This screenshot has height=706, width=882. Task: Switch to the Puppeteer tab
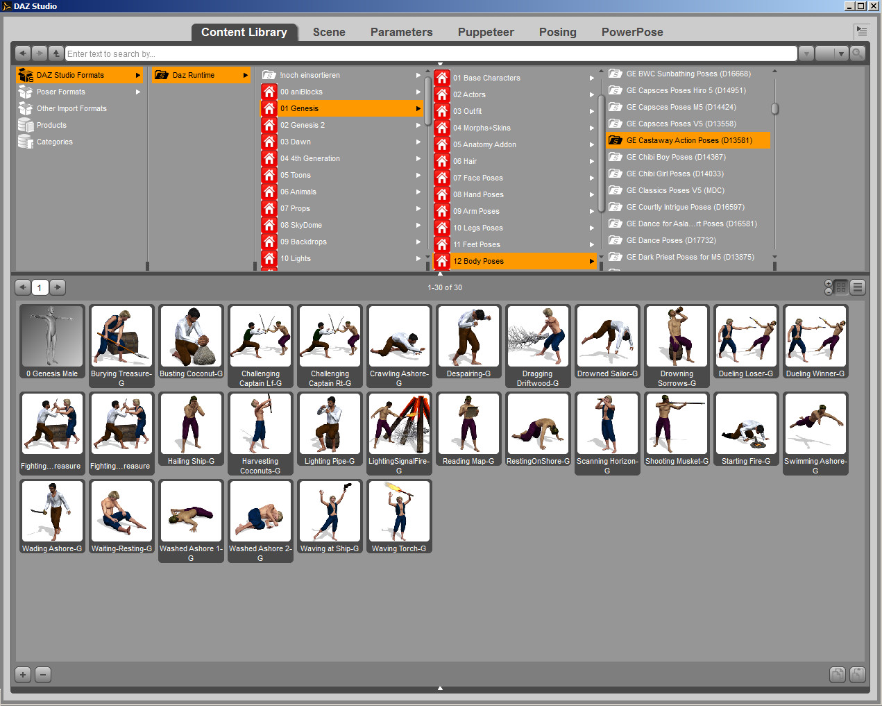click(486, 32)
